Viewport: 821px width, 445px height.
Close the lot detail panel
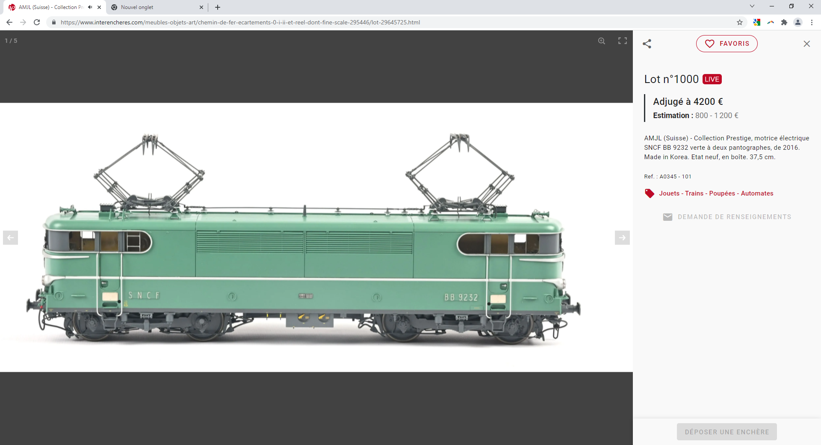[807, 44]
